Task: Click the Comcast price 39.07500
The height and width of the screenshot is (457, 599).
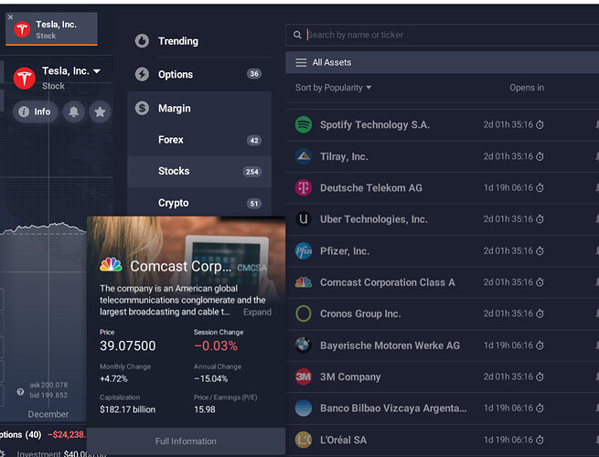Action: [x=128, y=345]
